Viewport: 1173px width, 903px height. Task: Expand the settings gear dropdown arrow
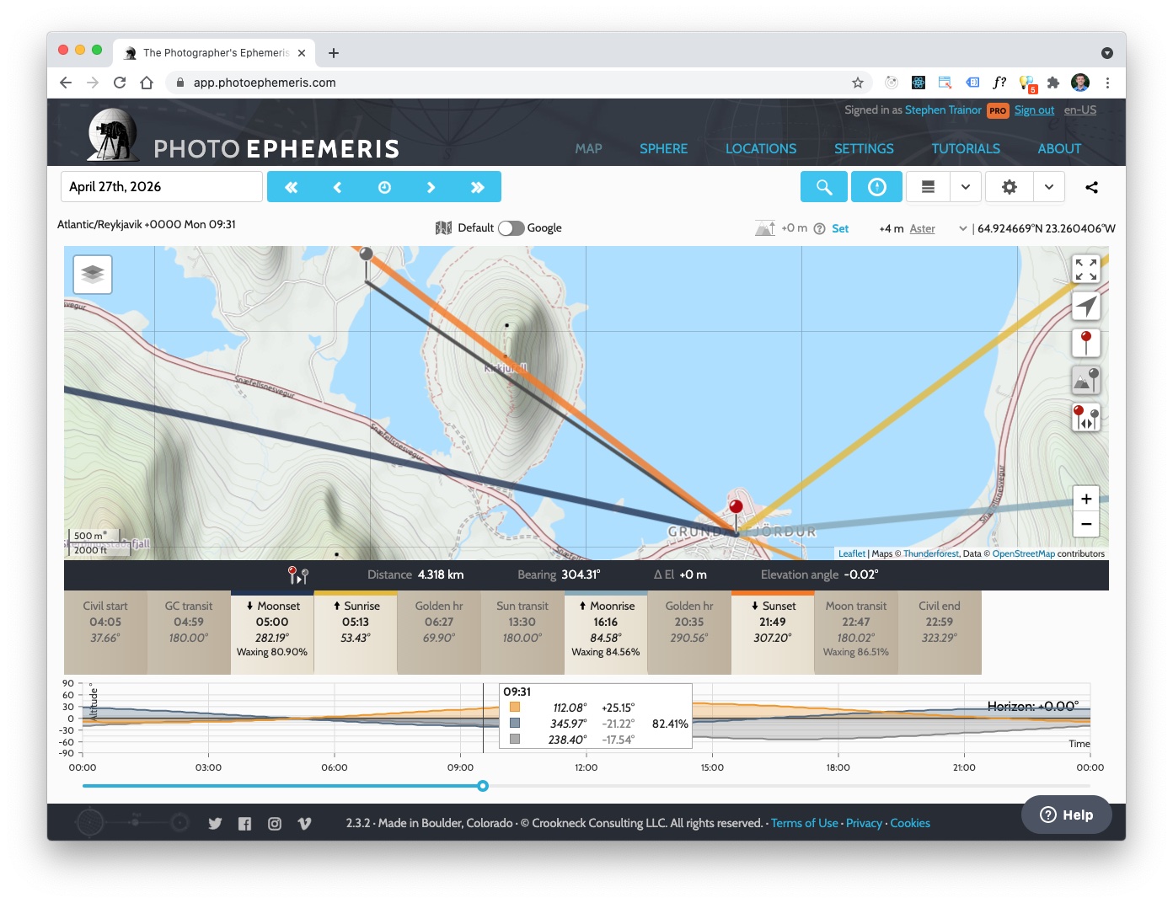(1049, 187)
